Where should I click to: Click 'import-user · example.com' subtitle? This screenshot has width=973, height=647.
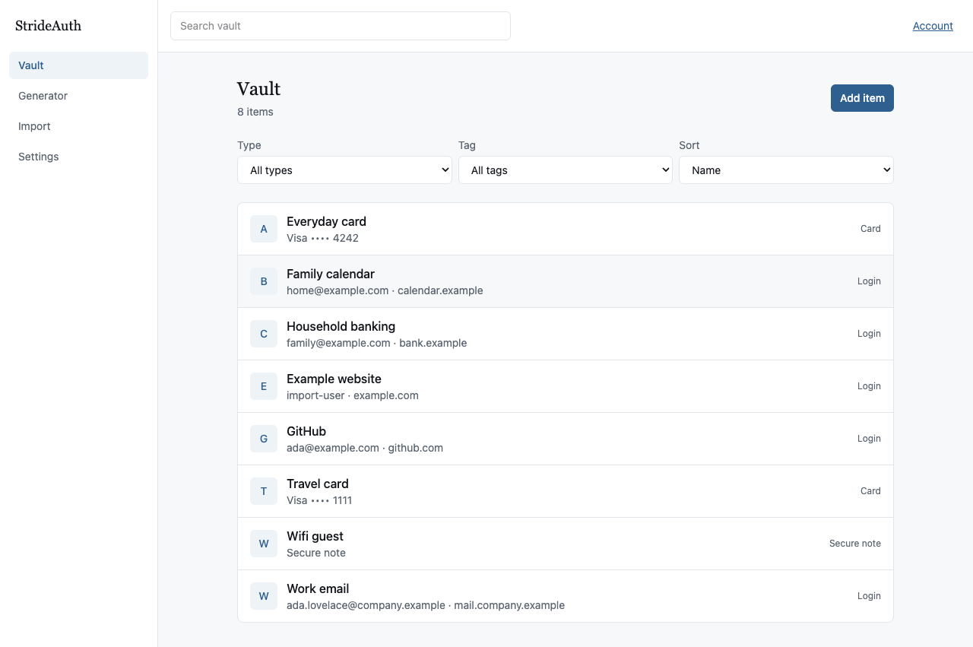[353, 395]
